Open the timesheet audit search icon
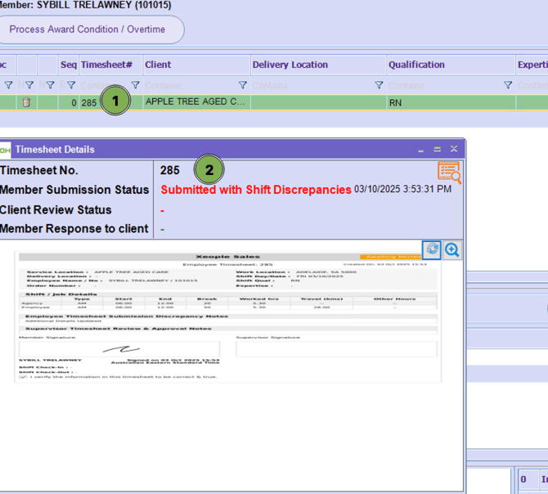This screenshot has height=494, width=548. coord(449,172)
